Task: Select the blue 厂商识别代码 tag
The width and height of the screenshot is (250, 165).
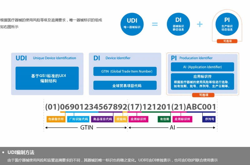Action: [78, 119]
